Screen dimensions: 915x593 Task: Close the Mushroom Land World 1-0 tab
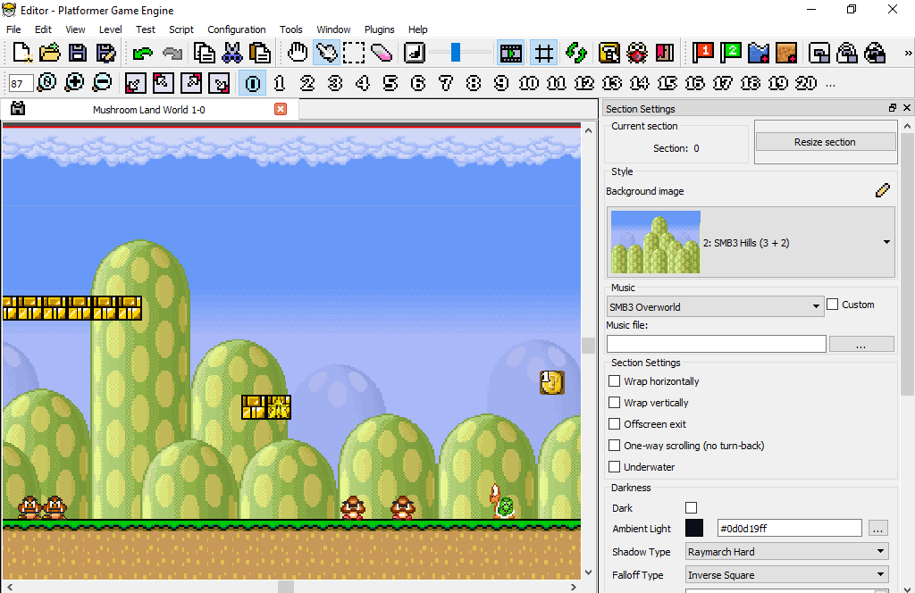(281, 109)
